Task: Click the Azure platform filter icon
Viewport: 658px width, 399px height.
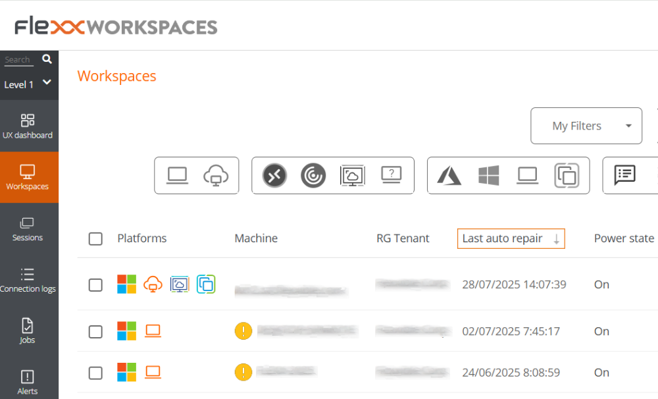Action: click(x=449, y=175)
